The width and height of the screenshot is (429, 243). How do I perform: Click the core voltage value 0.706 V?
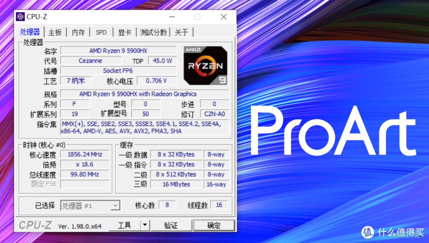coord(157,81)
